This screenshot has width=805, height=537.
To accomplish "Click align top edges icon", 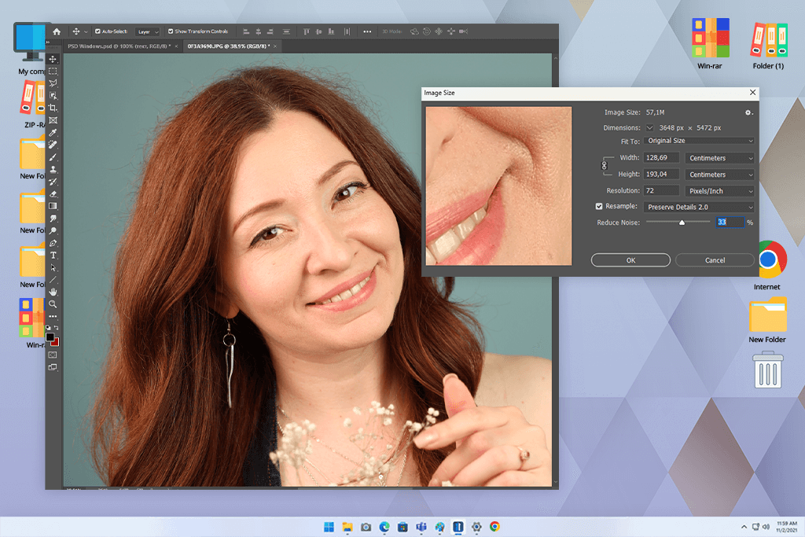I will click(x=306, y=31).
